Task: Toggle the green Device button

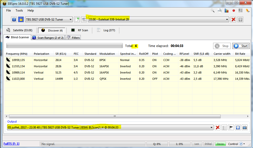Action: point(220,144)
